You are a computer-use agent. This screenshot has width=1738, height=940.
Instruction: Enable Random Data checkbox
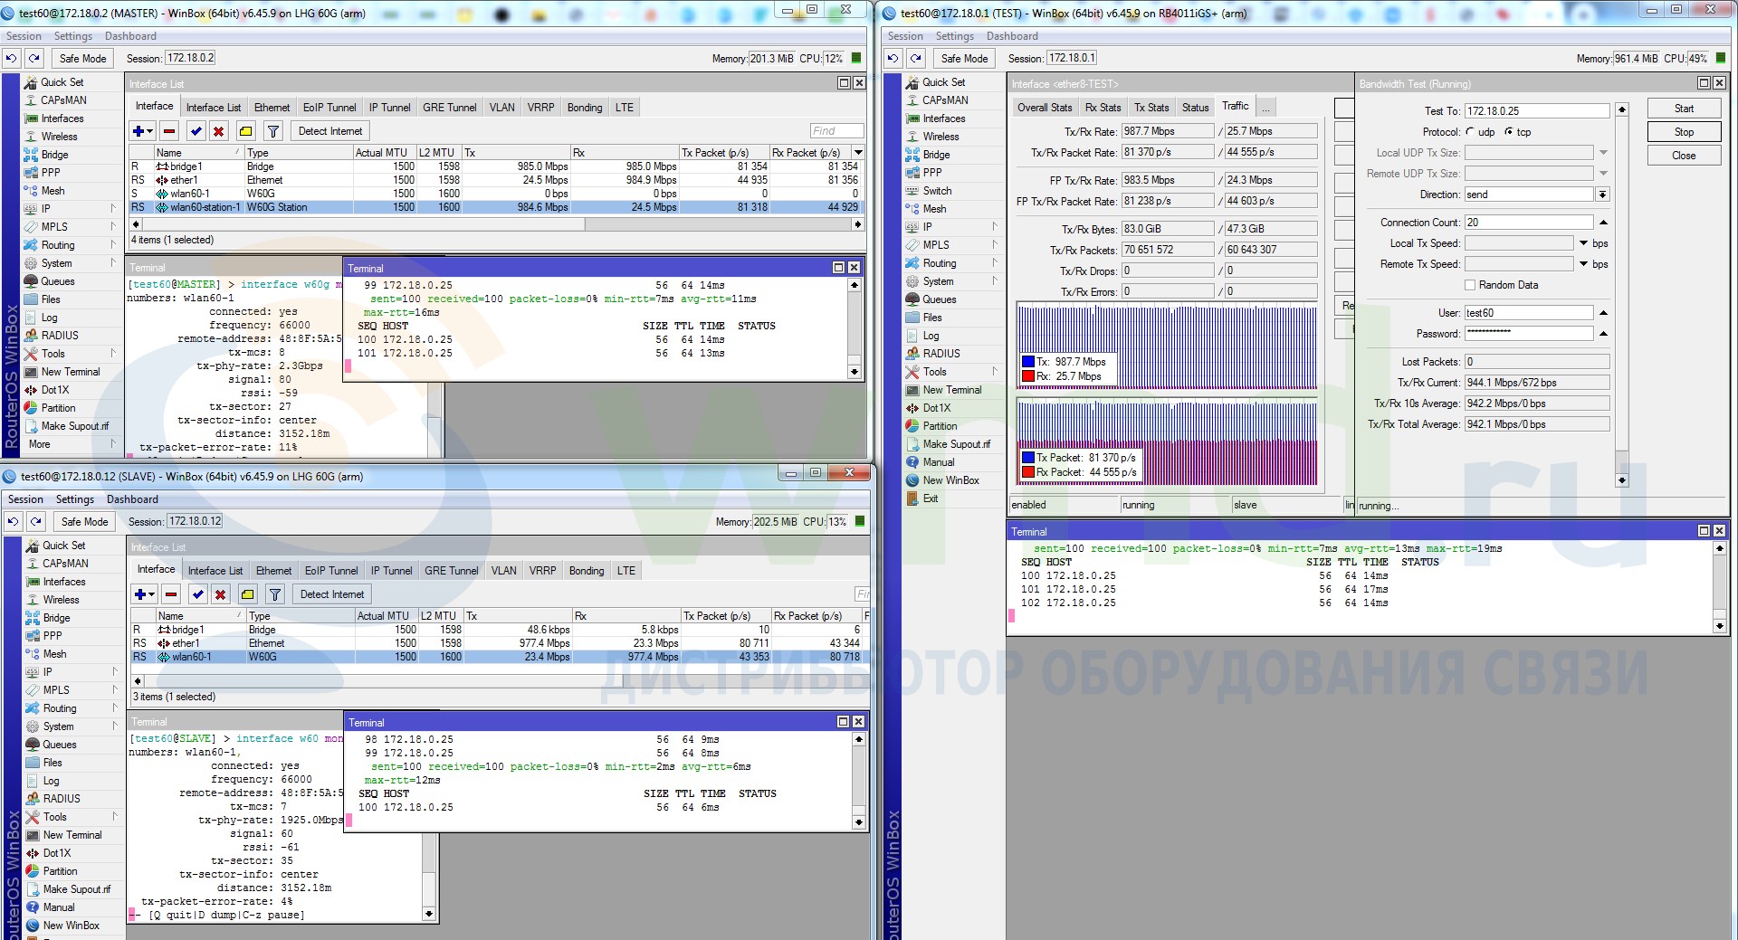tap(1470, 285)
